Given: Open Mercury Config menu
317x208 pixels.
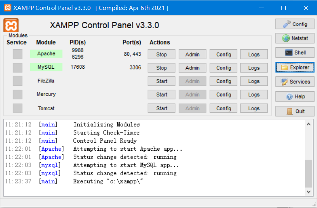Looking at the screenshot, I should [223, 95].
